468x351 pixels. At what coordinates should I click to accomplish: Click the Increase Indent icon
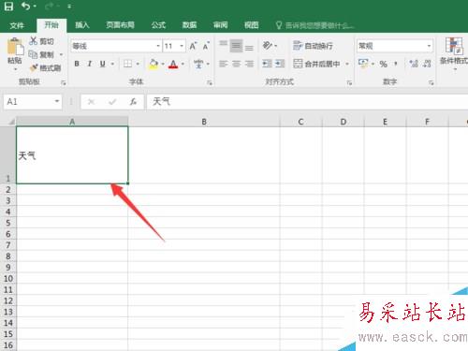click(x=280, y=64)
